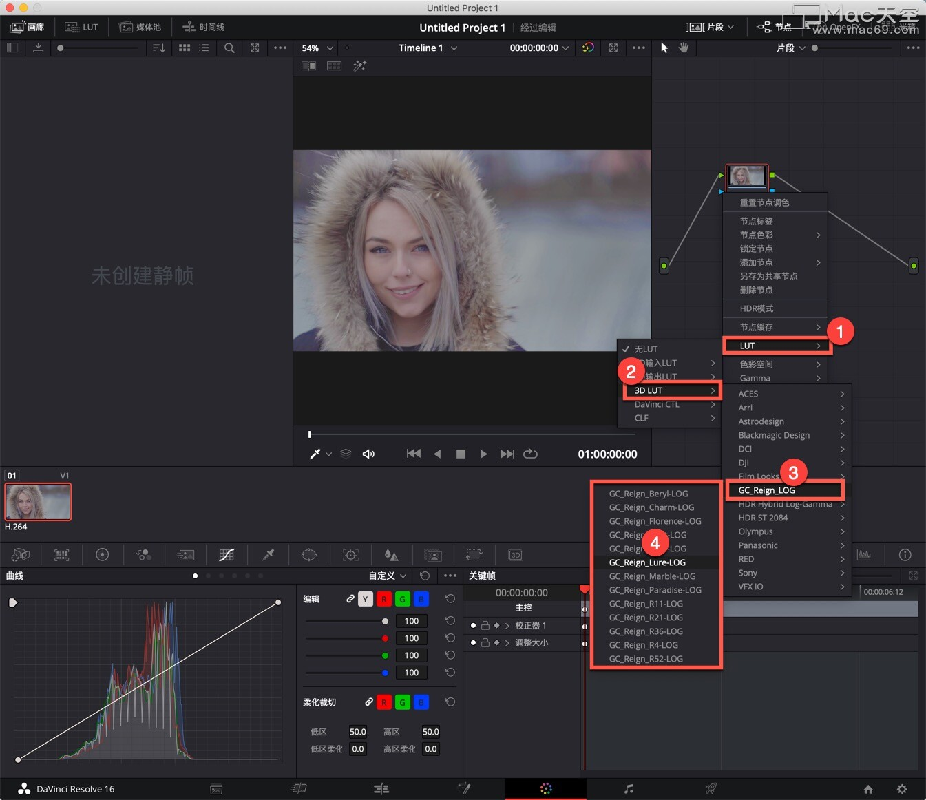
Task: Select the H.264 clip thumbnail 01
Action: [x=38, y=502]
